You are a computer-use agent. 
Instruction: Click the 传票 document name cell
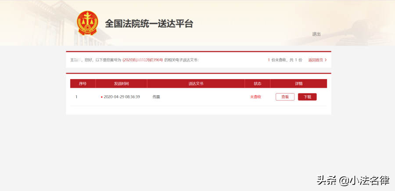point(156,97)
